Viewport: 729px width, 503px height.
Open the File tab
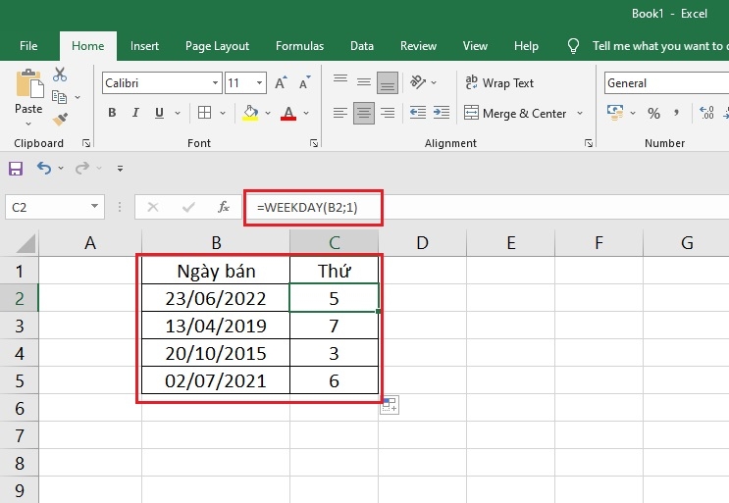click(28, 46)
